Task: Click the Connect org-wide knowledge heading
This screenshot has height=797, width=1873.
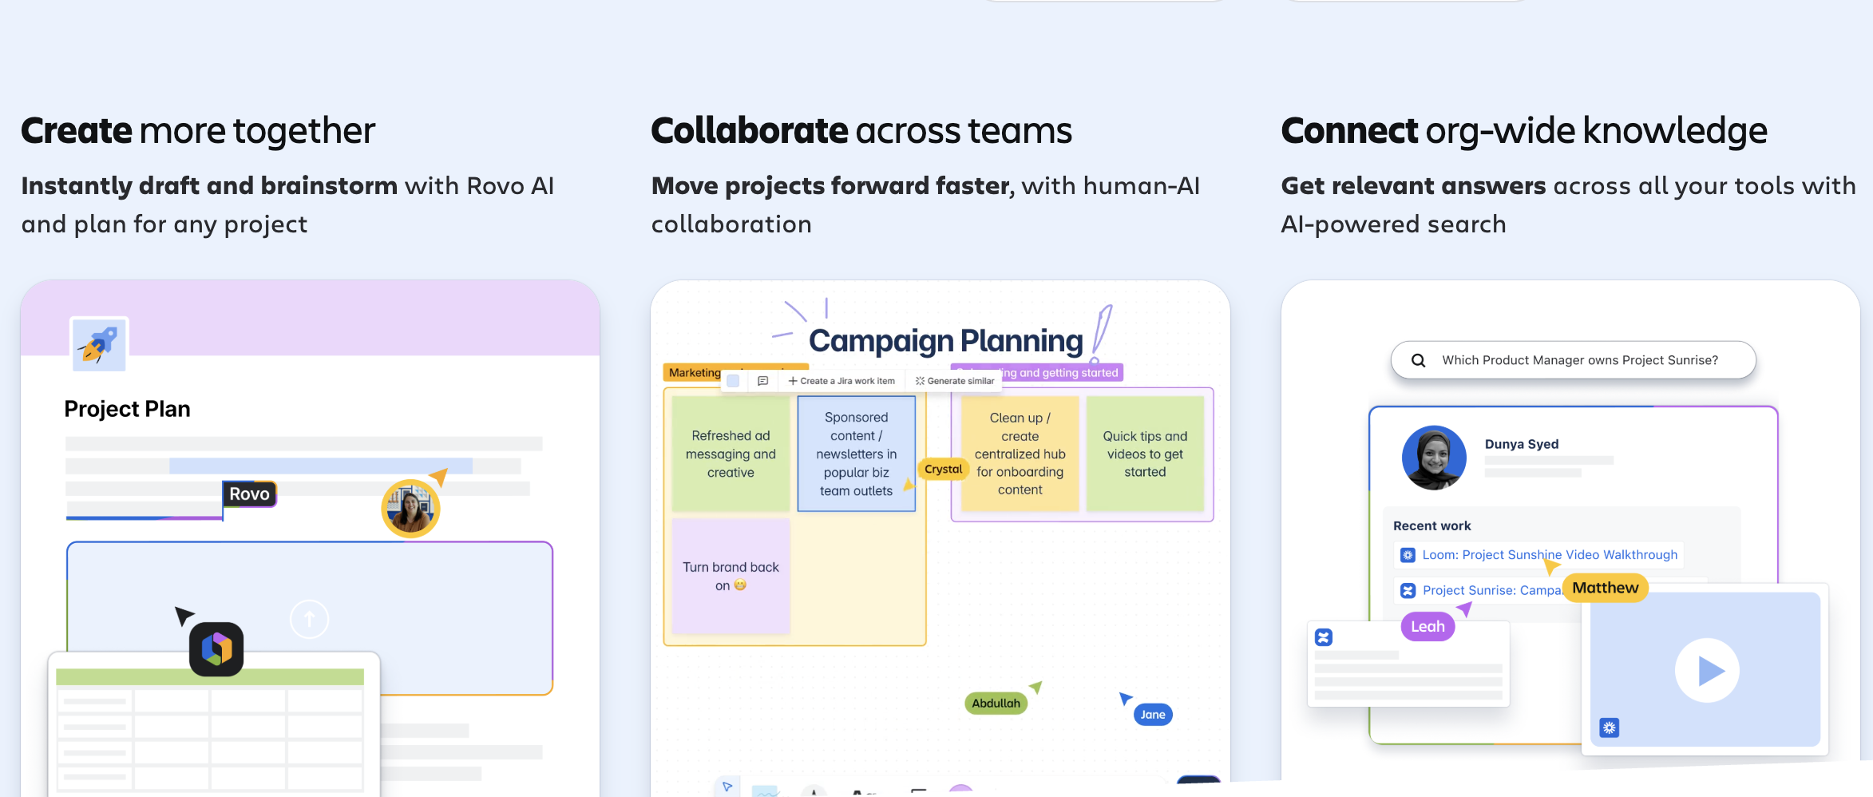Action: (1524, 131)
